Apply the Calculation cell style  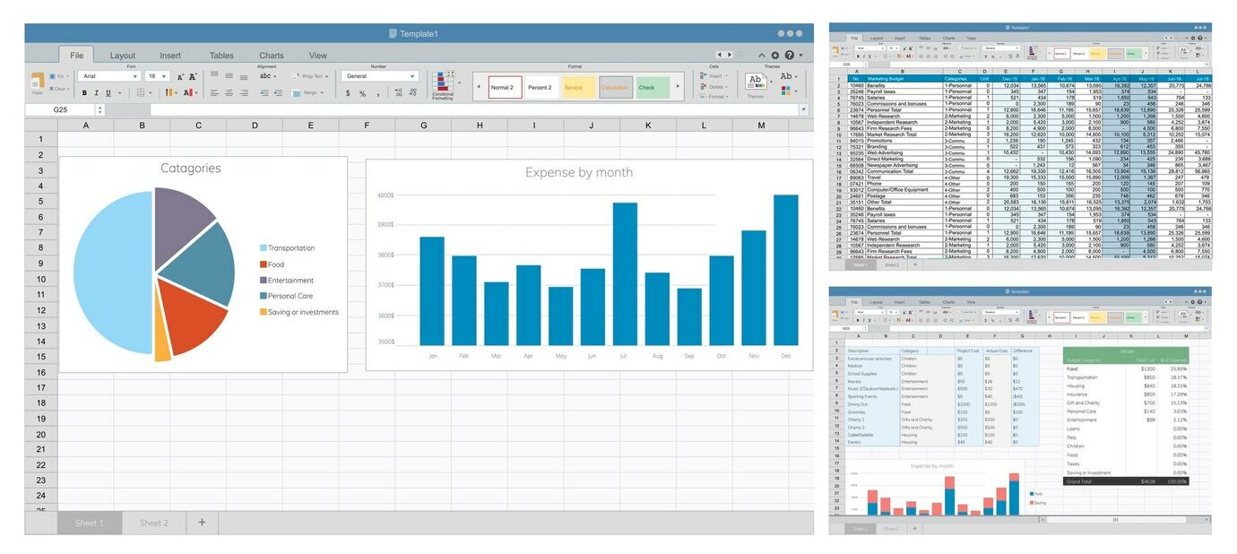click(x=616, y=87)
